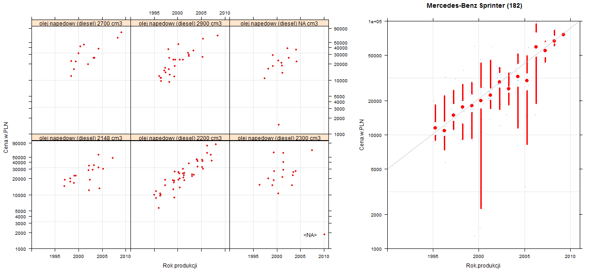Image resolution: width=593 pixels, height=273 pixels.
Task: Click the chart title 'Mercedes-Benz Sprinter (182)'
Action: [474, 6]
